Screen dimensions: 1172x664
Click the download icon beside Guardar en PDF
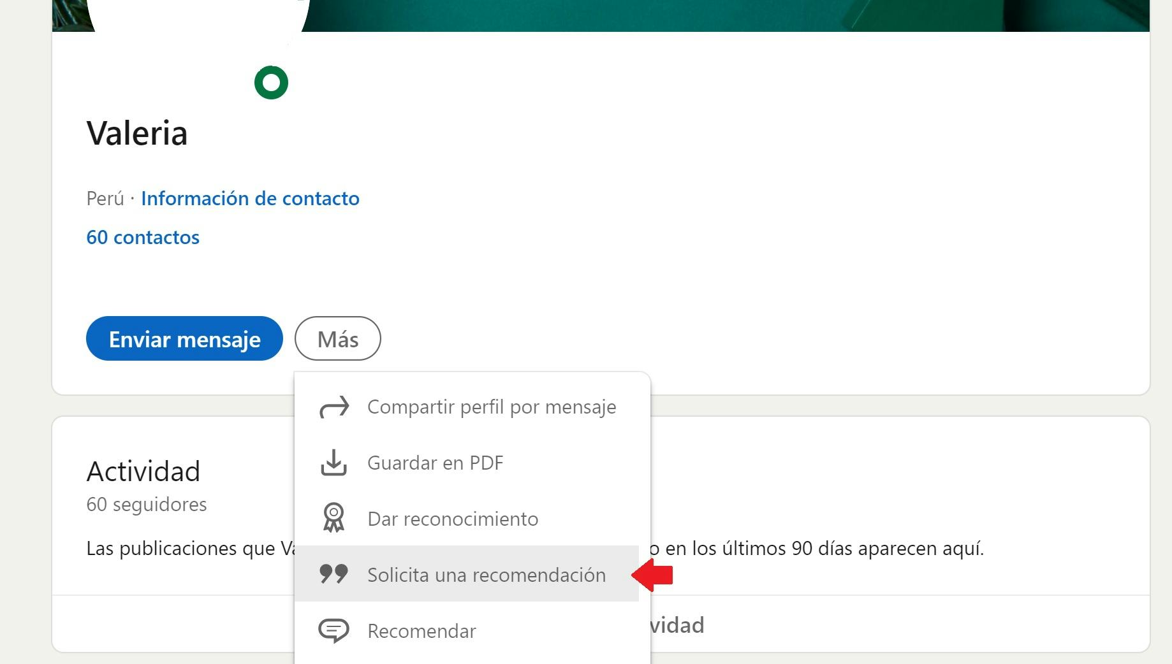coord(333,463)
